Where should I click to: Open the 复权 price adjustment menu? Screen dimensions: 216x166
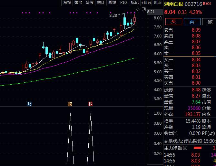[67, 3]
